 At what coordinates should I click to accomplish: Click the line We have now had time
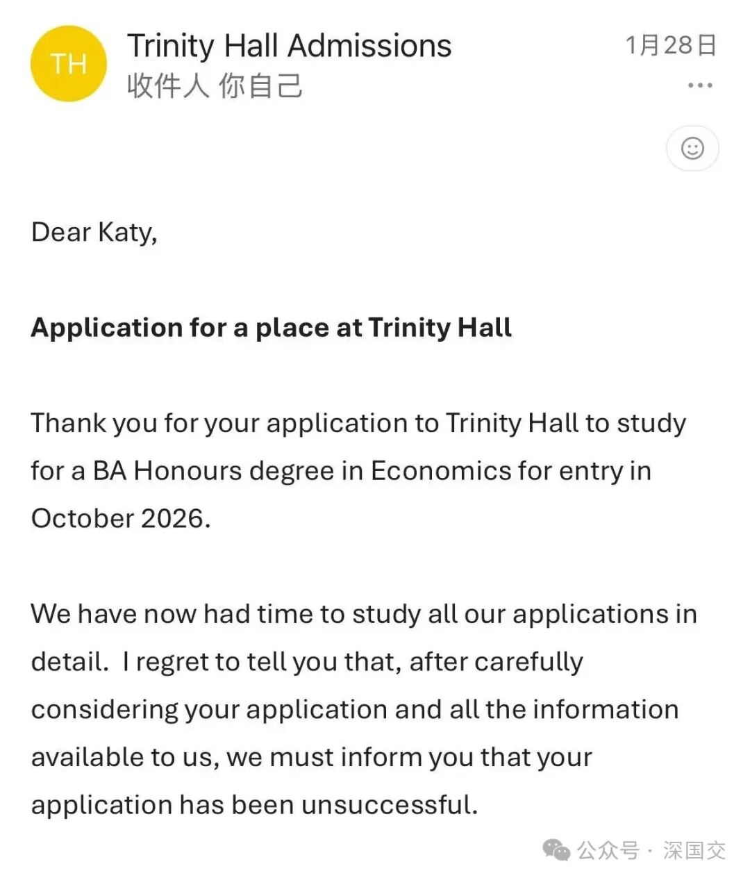[x=364, y=614]
